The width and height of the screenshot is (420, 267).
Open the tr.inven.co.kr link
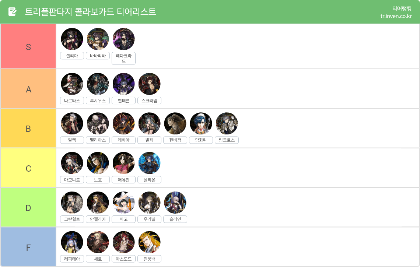(x=396, y=16)
